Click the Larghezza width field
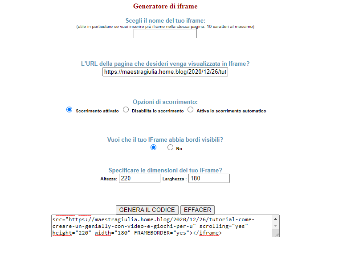 (209, 179)
